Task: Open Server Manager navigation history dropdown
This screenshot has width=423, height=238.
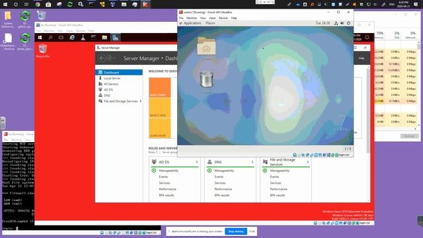Action: pos(114,58)
